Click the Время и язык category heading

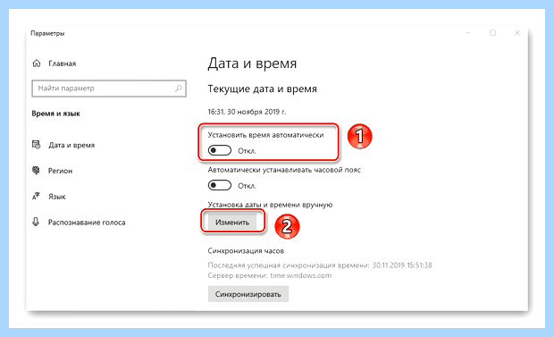[x=55, y=114]
